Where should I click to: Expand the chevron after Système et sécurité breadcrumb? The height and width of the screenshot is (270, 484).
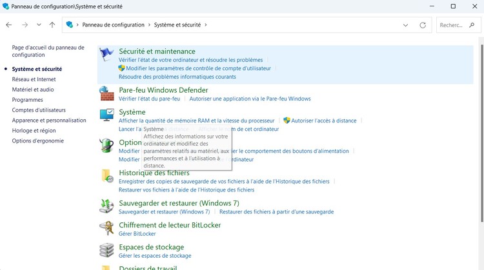206,25
